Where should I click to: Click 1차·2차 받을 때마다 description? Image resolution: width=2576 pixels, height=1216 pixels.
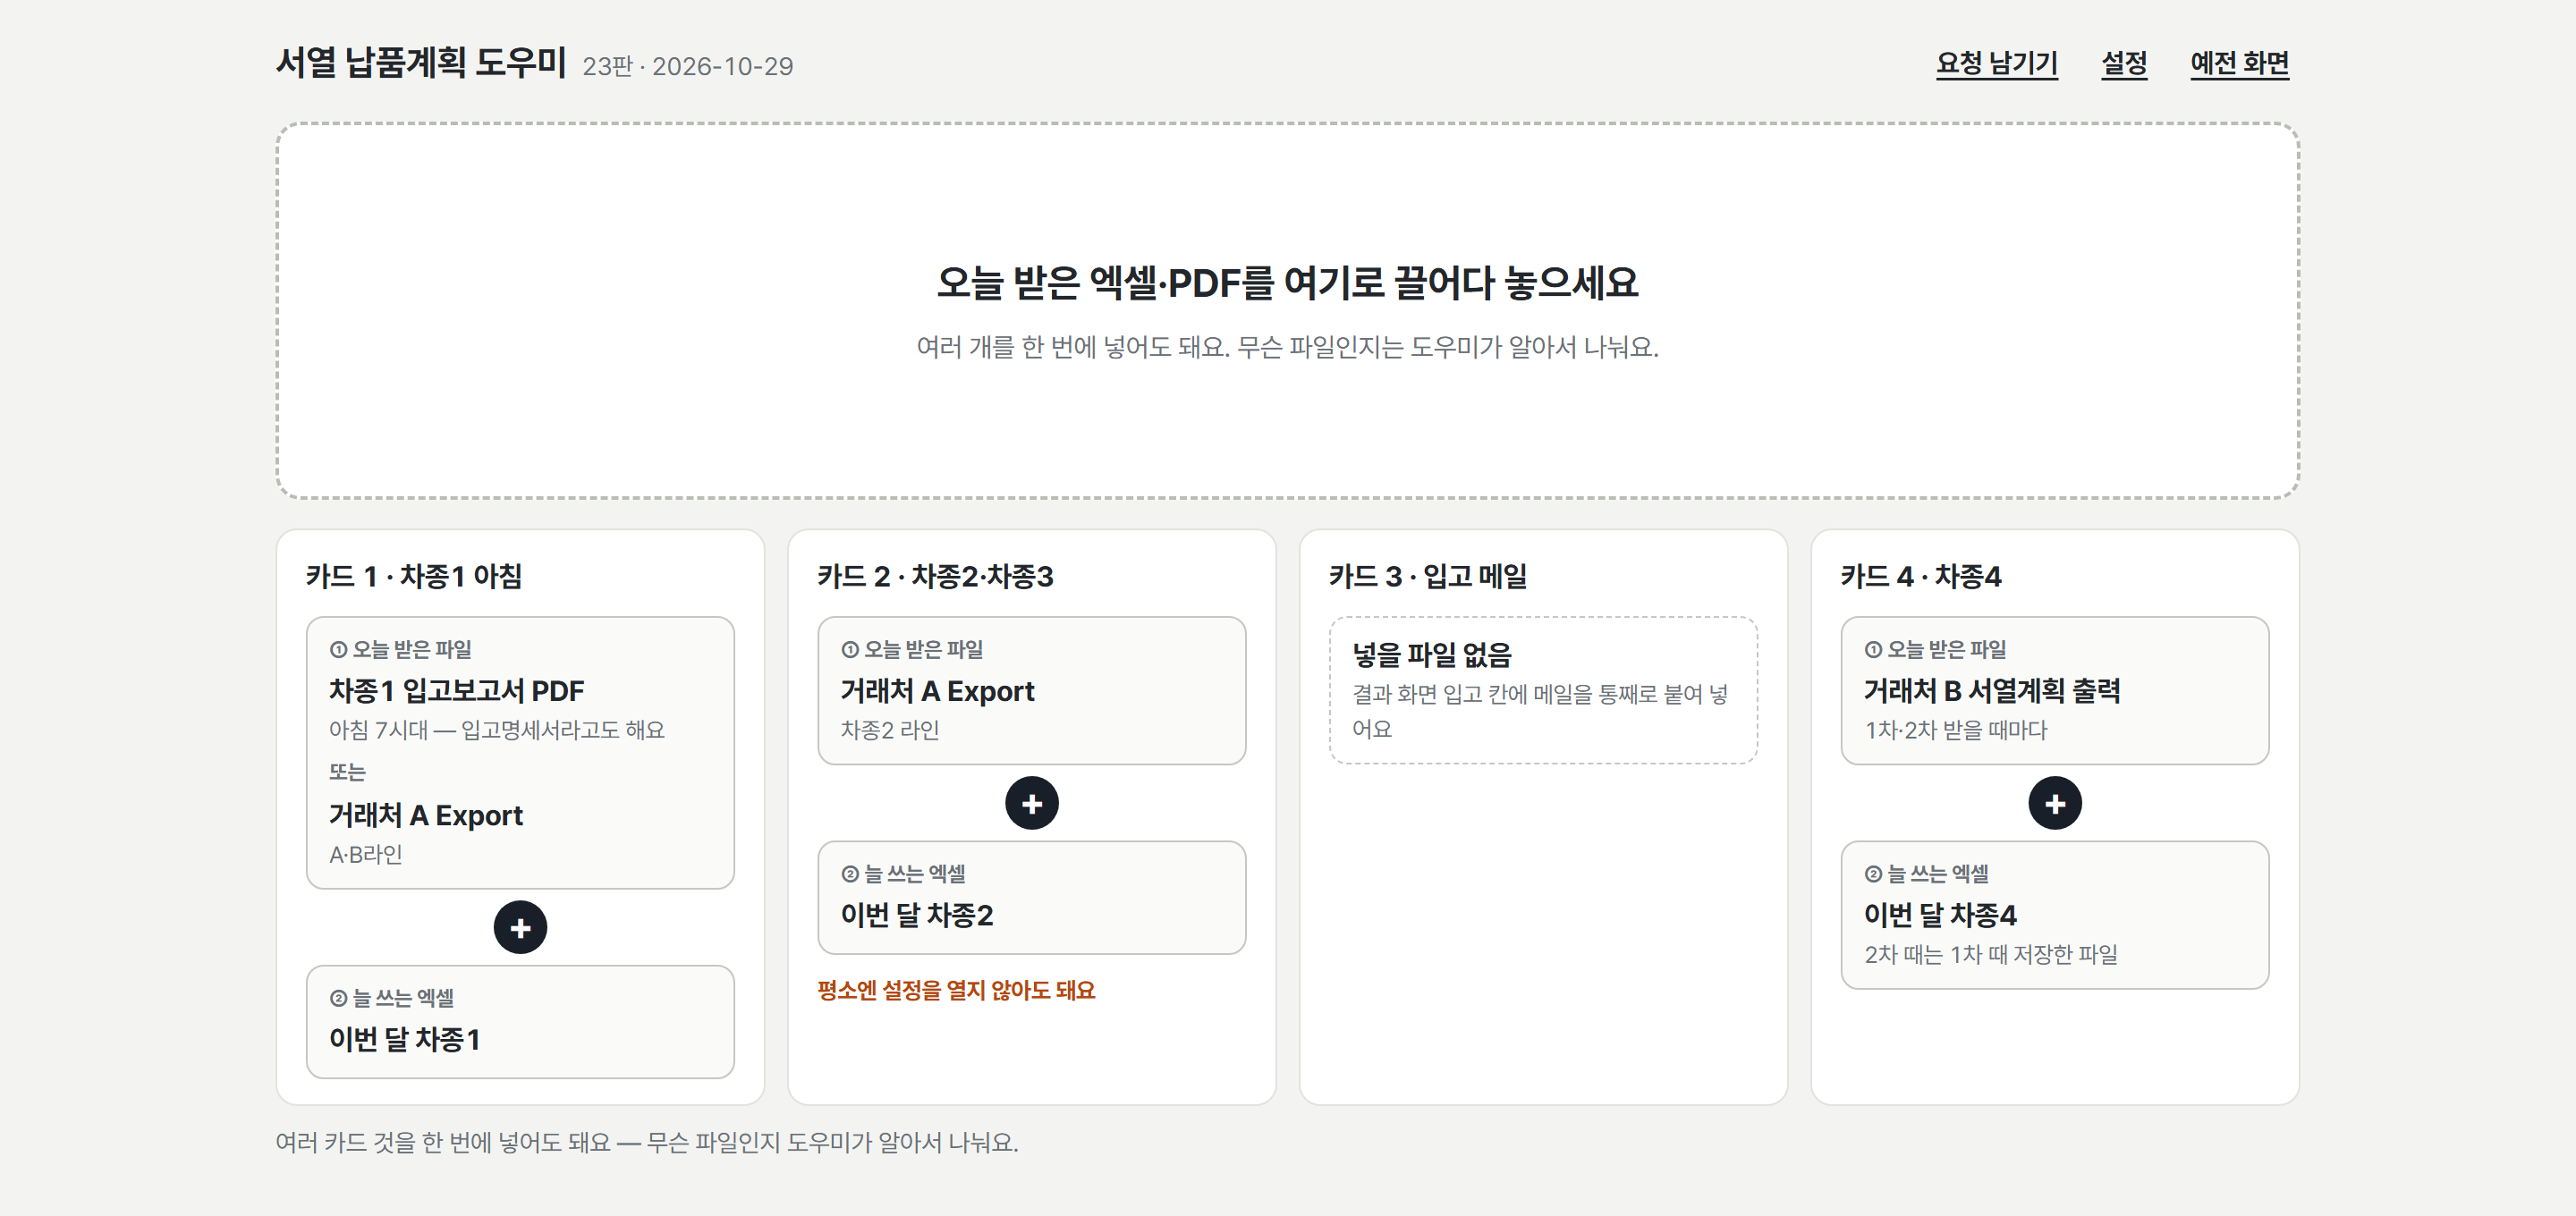(x=1956, y=730)
